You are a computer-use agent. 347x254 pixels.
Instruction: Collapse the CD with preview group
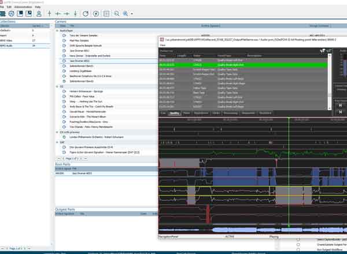tap(57, 132)
